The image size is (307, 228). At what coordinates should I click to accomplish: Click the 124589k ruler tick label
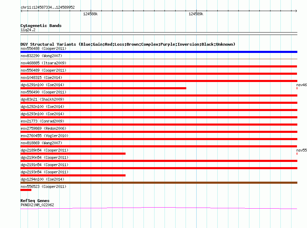coord(196,14)
